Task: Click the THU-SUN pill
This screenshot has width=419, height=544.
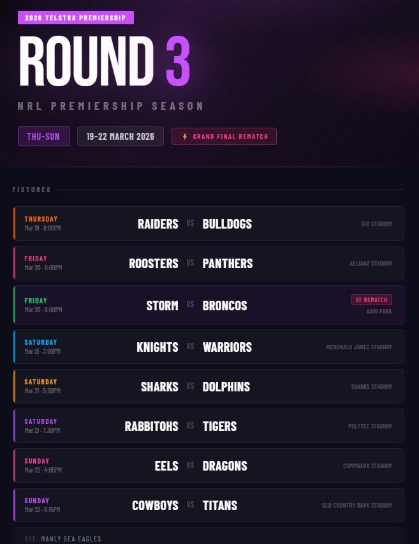Action: (43, 137)
